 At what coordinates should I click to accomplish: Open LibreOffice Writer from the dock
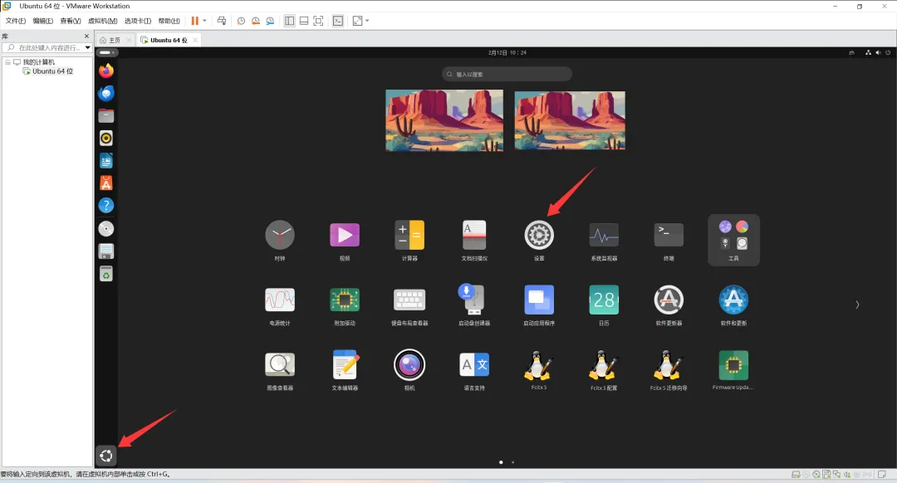[105, 161]
